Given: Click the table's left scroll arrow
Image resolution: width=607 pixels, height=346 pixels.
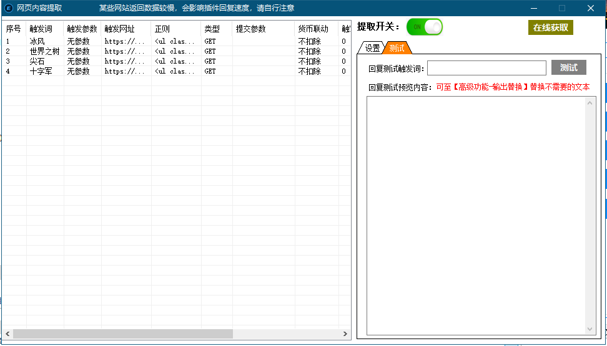Looking at the screenshot, I should [x=7, y=334].
